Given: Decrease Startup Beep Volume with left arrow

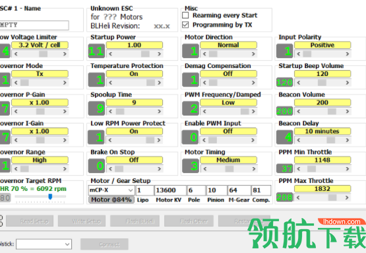Looking at the screenshot, I should pyautogui.click(x=299, y=83).
